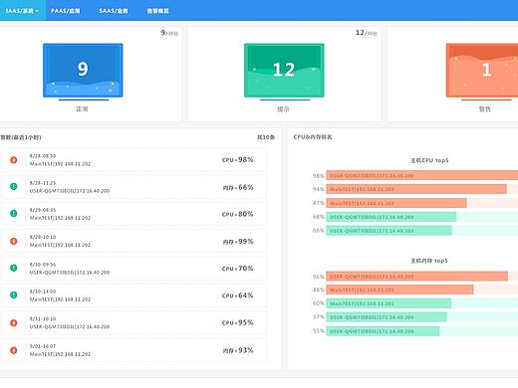Open the 8/28-08:50 MainTEST alert row

pyautogui.click(x=133, y=160)
